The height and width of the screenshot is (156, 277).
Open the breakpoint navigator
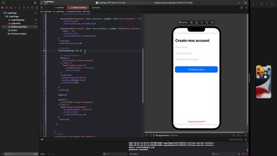click(32, 8)
